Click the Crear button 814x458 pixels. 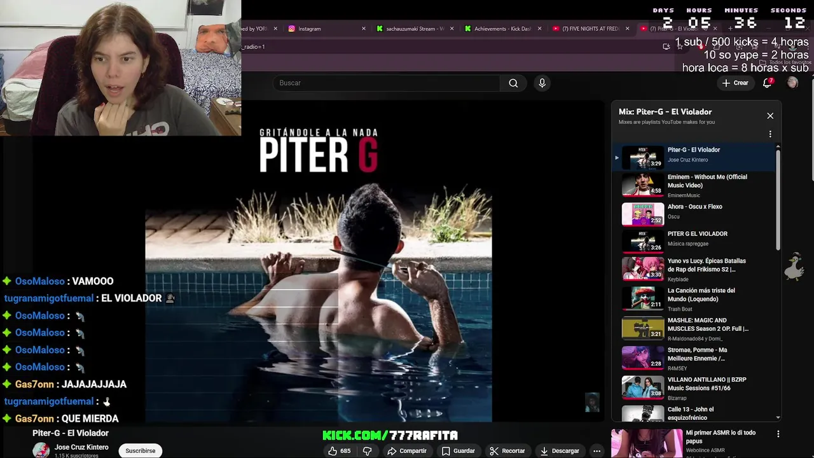pyautogui.click(x=735, y=83)
